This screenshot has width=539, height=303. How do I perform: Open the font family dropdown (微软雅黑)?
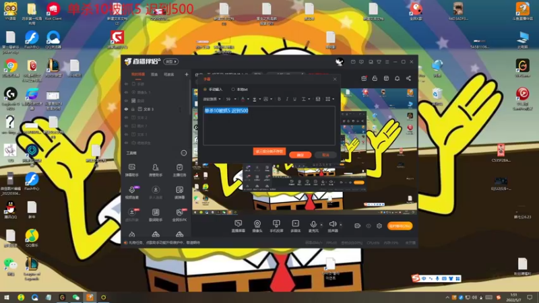[212, 99]
